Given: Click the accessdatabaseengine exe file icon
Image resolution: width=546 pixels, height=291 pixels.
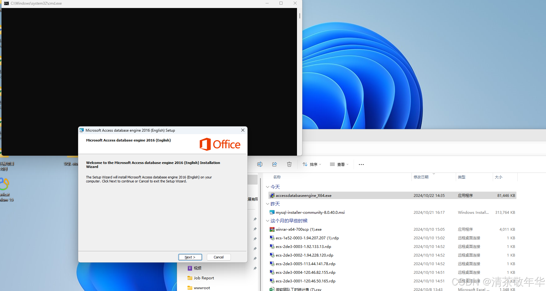Looking at the screenshot, I should click(x=272, y=196).
